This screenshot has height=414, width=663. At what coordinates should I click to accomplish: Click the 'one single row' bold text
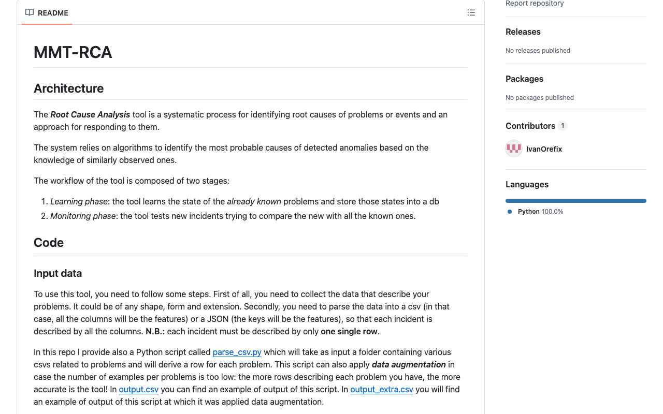[349, 331]
